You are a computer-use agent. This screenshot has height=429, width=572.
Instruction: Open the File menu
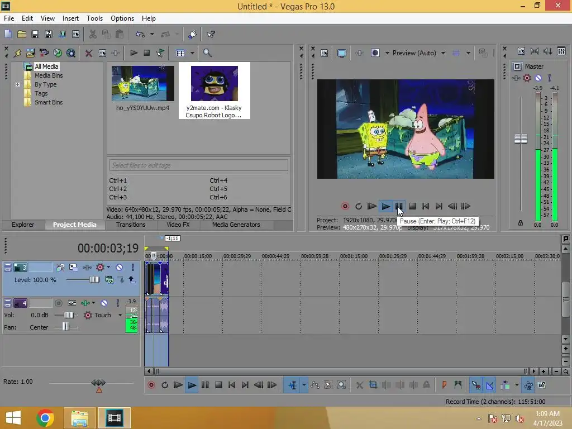pyautogui.click(x=9, y=18)
